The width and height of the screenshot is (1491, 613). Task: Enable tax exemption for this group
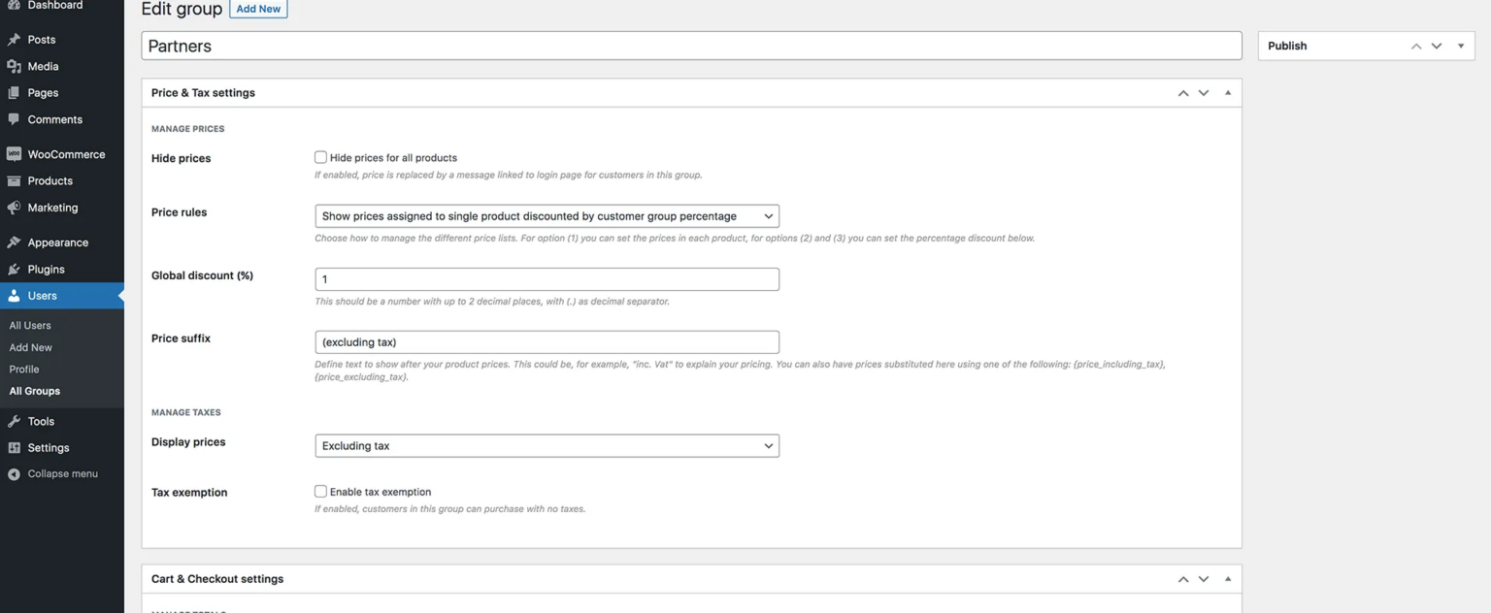[x=320, y=491]
